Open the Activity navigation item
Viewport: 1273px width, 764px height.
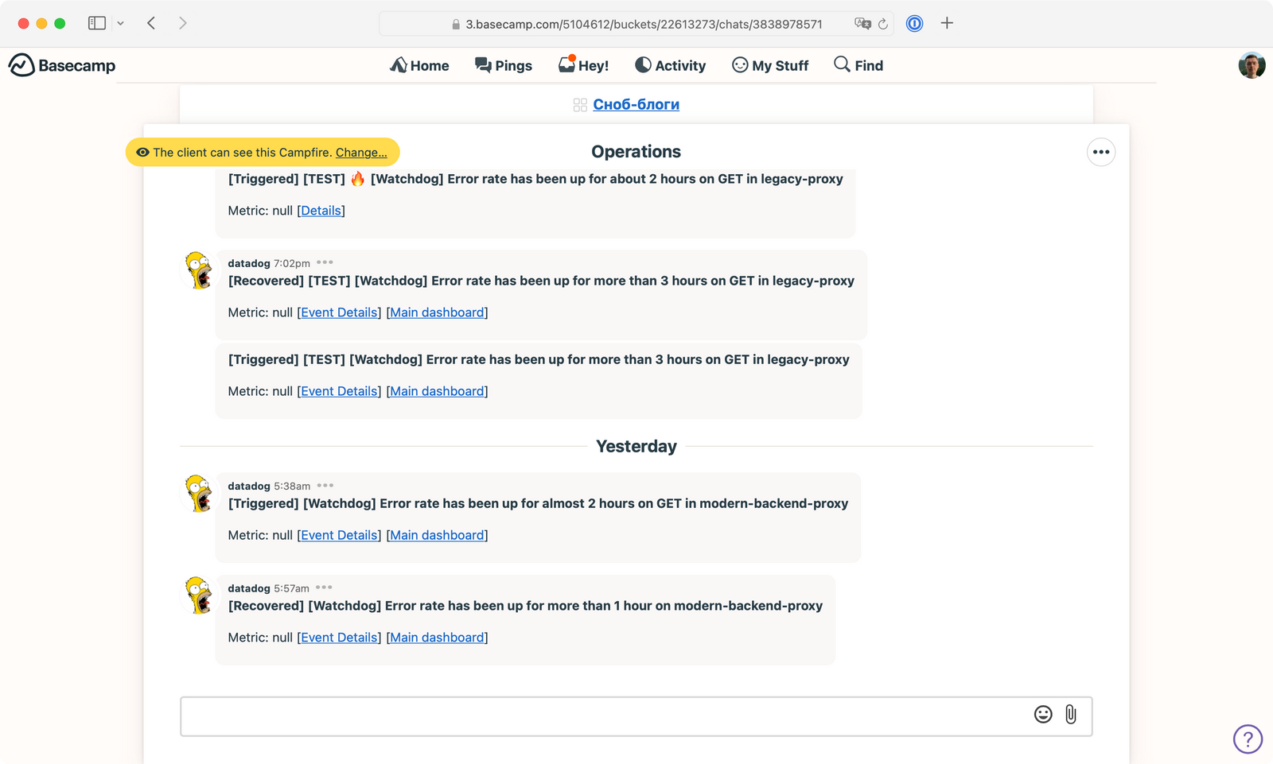(x=670, y=65)
